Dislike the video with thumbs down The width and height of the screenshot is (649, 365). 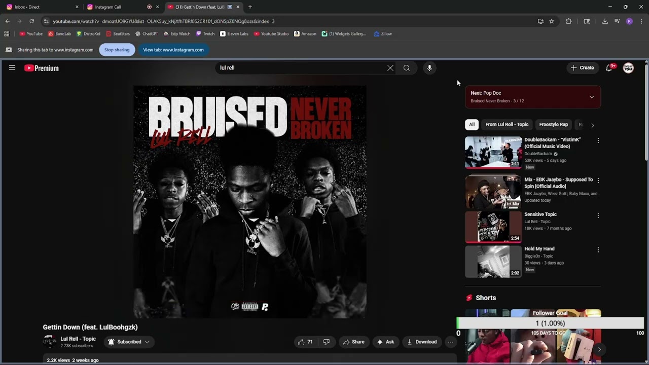click(327, 342)
